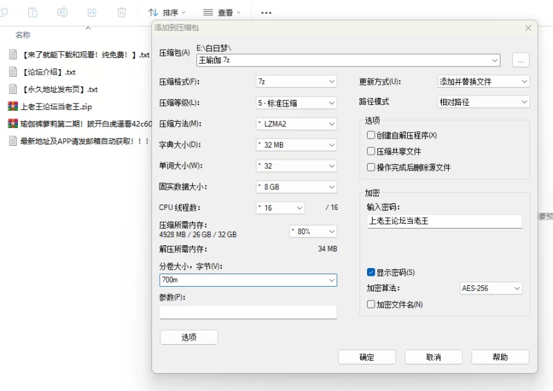Click the Paste icon in Explorer toolbar

(33, 12)
